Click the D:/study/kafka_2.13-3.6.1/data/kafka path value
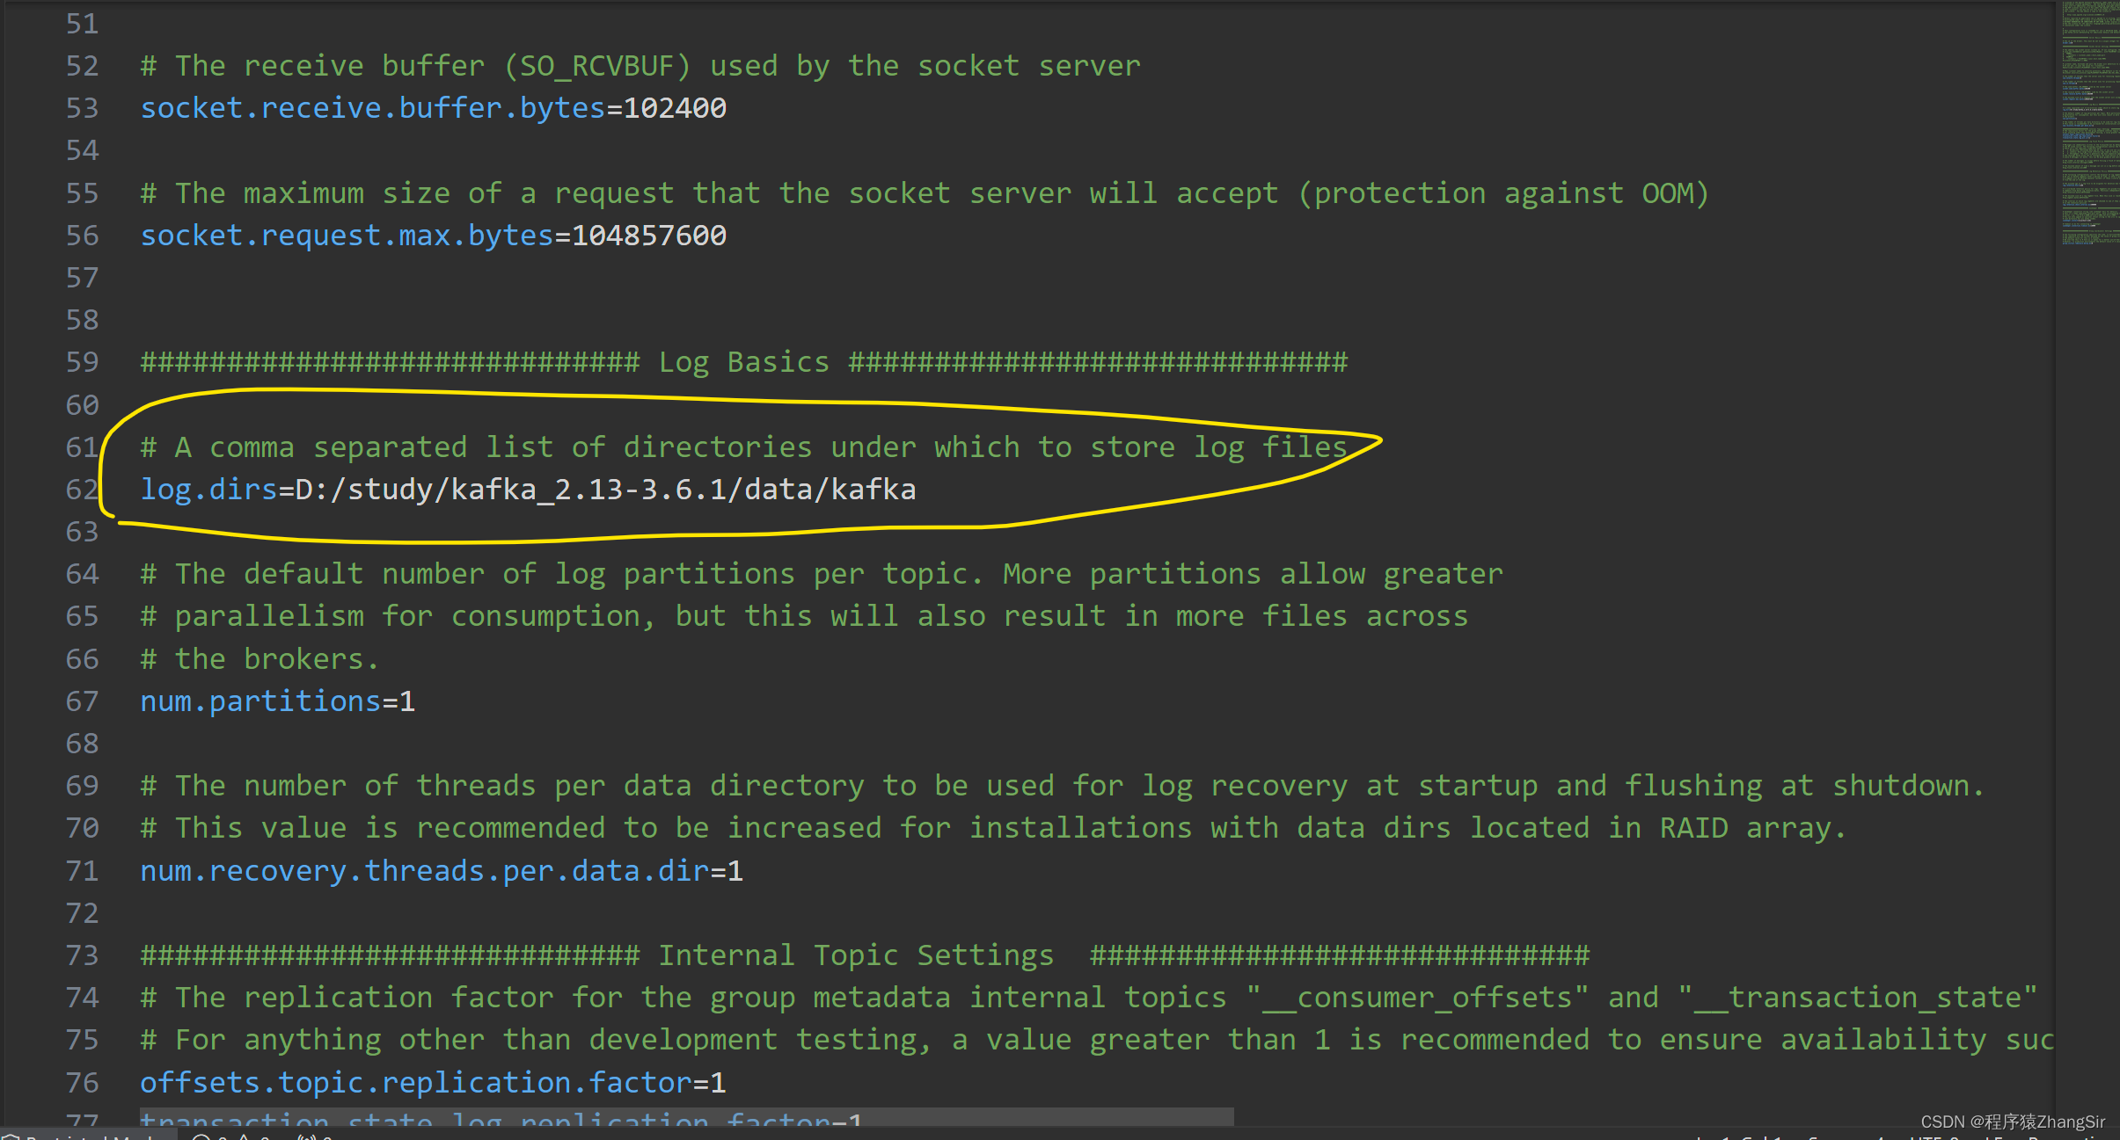The width and height of the screenshot is (2120, 1140). pyautogui.click(x=605, y=490)
